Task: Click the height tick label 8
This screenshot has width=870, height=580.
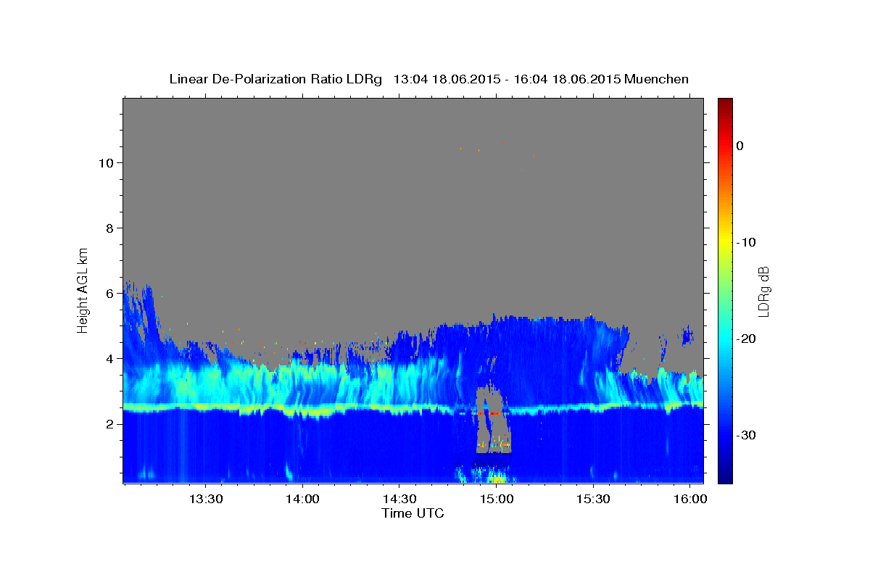Action: [x=109, y=228]
